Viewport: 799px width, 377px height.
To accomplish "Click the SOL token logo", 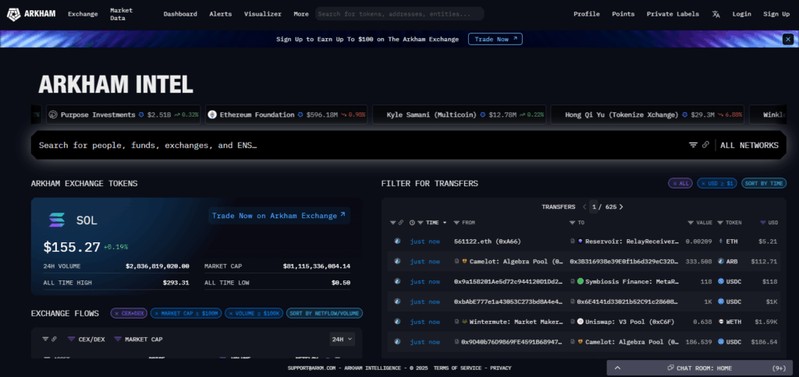I will (57, 220).
